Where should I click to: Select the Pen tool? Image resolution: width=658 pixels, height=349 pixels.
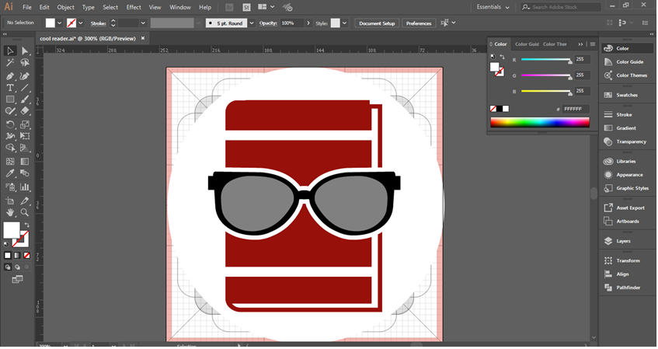[10, 76]
